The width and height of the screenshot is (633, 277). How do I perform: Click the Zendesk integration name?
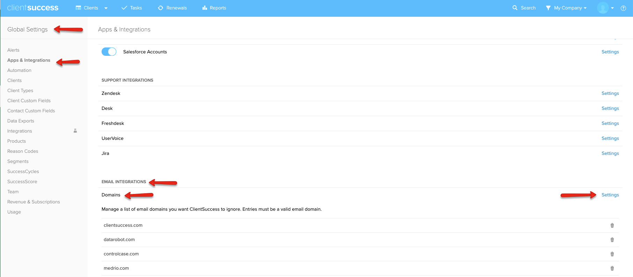111,93
